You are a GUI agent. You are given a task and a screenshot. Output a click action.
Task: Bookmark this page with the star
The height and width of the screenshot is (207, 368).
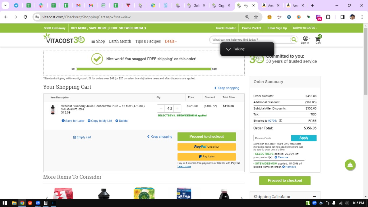[x=256, y=17]
